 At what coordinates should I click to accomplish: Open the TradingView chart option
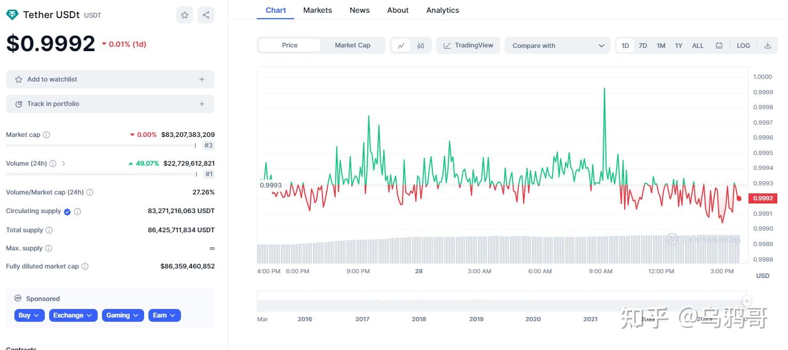(468, 45)
